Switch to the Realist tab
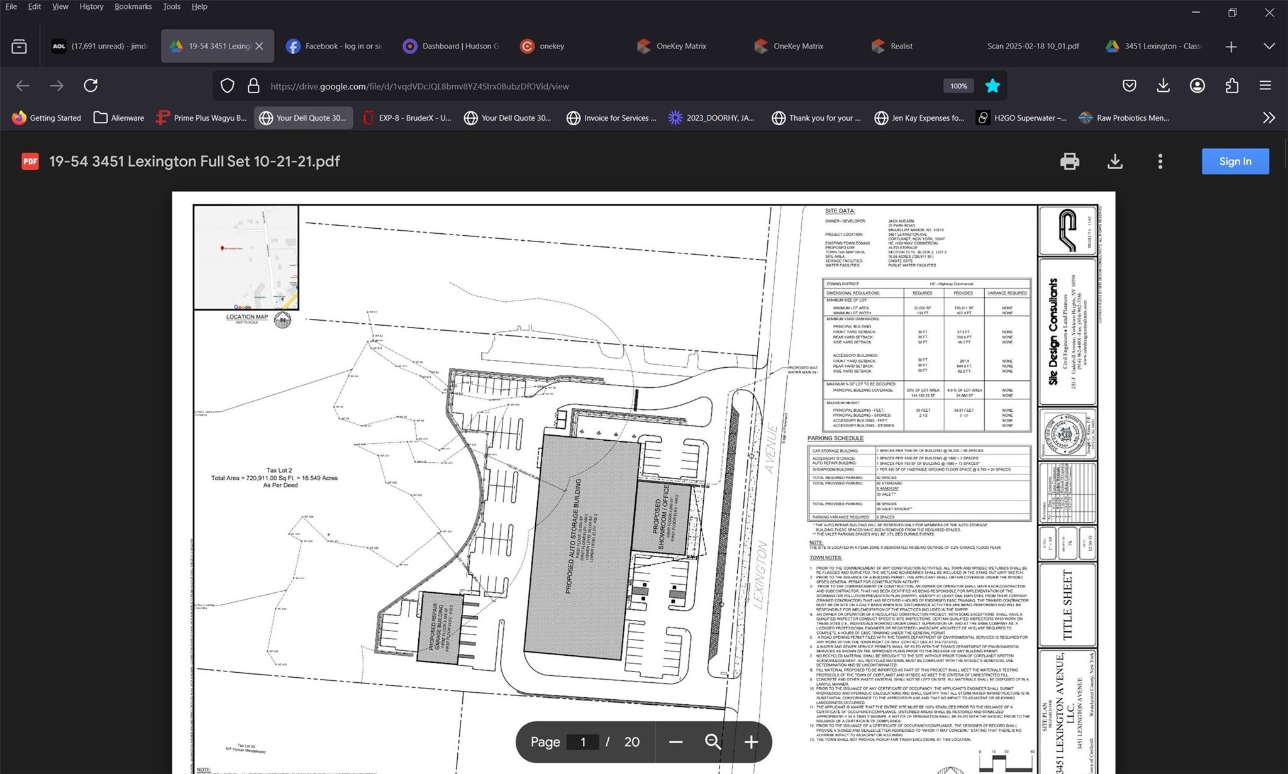The image size is (1288, 774). [893, 46]
